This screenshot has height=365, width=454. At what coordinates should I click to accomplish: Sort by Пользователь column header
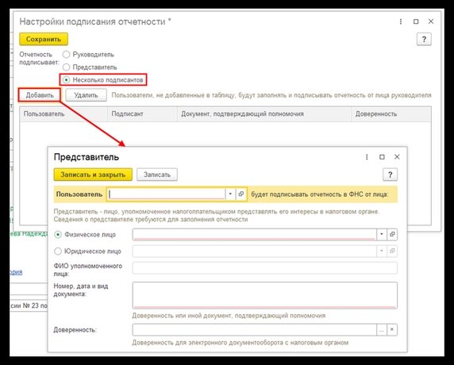63,114
